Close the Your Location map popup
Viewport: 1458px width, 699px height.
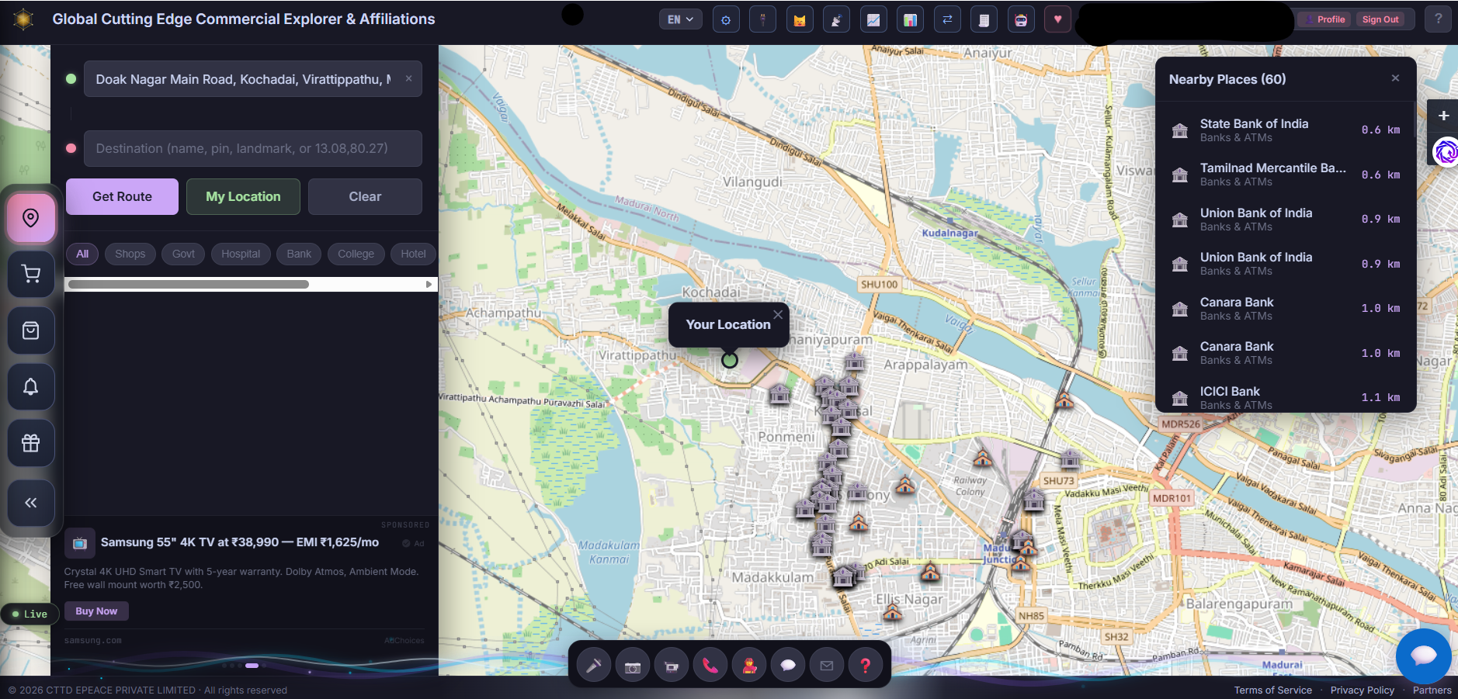click(x=778, y=314)
